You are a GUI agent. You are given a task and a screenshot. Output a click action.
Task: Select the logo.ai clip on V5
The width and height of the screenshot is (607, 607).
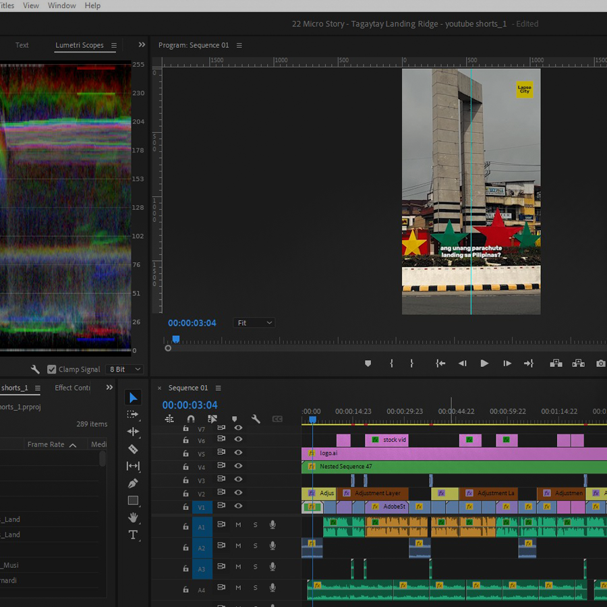[454, 453]
